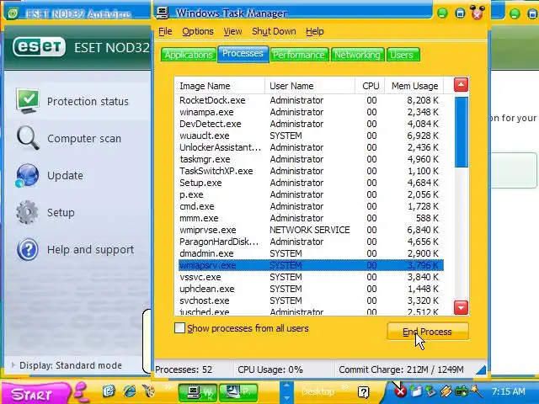This screenshot has width=539, height=404.
Task: Select mmm.exe process row
Action: (311, 218)
